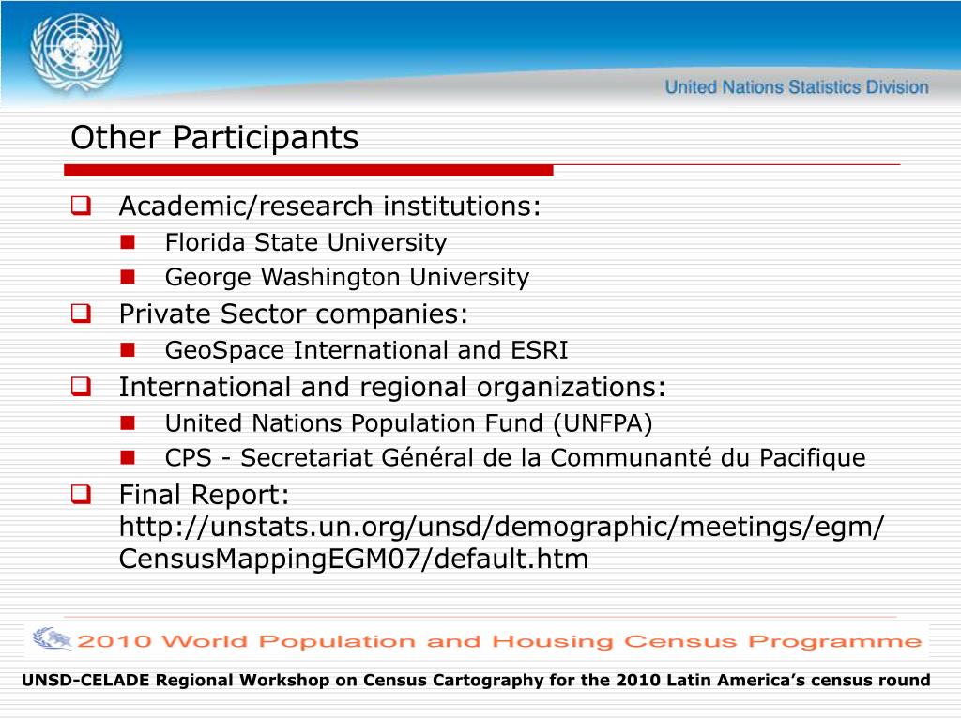Viewport: 961px width, 721px height.
Task: Click the red square bullet beside 'Florida State University'
Action: pyautogui.click(x=128, y=242)
